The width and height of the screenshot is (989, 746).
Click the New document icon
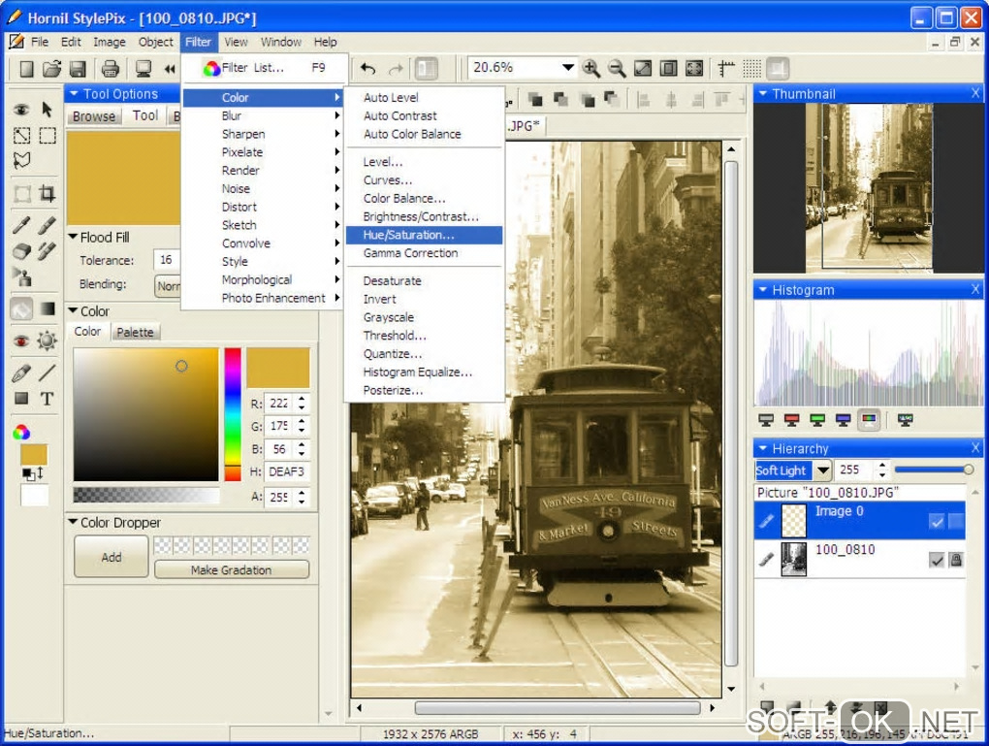click(26, 68)
